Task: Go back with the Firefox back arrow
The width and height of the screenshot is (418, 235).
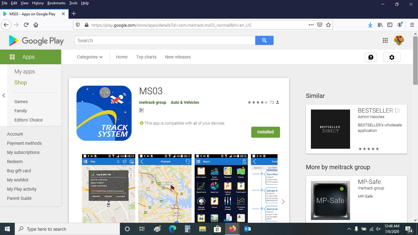Action: pos(6,25)
